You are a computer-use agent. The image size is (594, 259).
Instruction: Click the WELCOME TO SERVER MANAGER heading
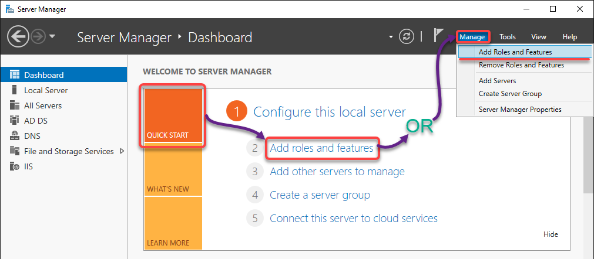point(207,71)
